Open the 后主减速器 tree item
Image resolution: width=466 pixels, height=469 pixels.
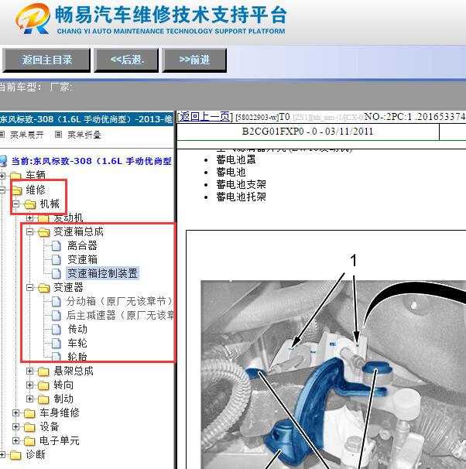point(120,315)
